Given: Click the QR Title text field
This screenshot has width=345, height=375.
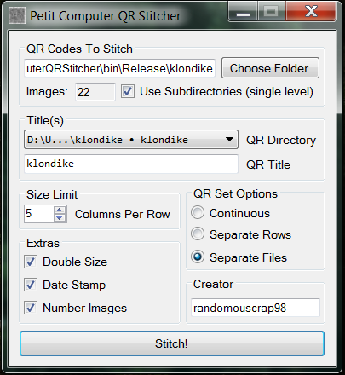Looking at the screenshot, I should [131, 164].
